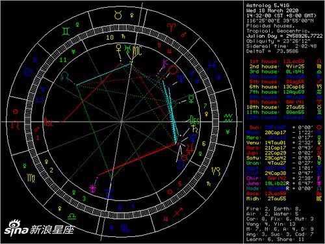
Task: Select house number 2 in the wheel
Action: pyautogui.click(x=51, y=170)
